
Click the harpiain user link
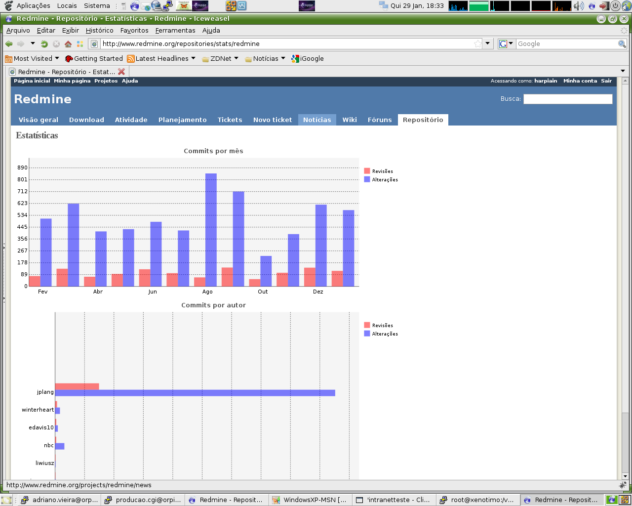point(546,81)
